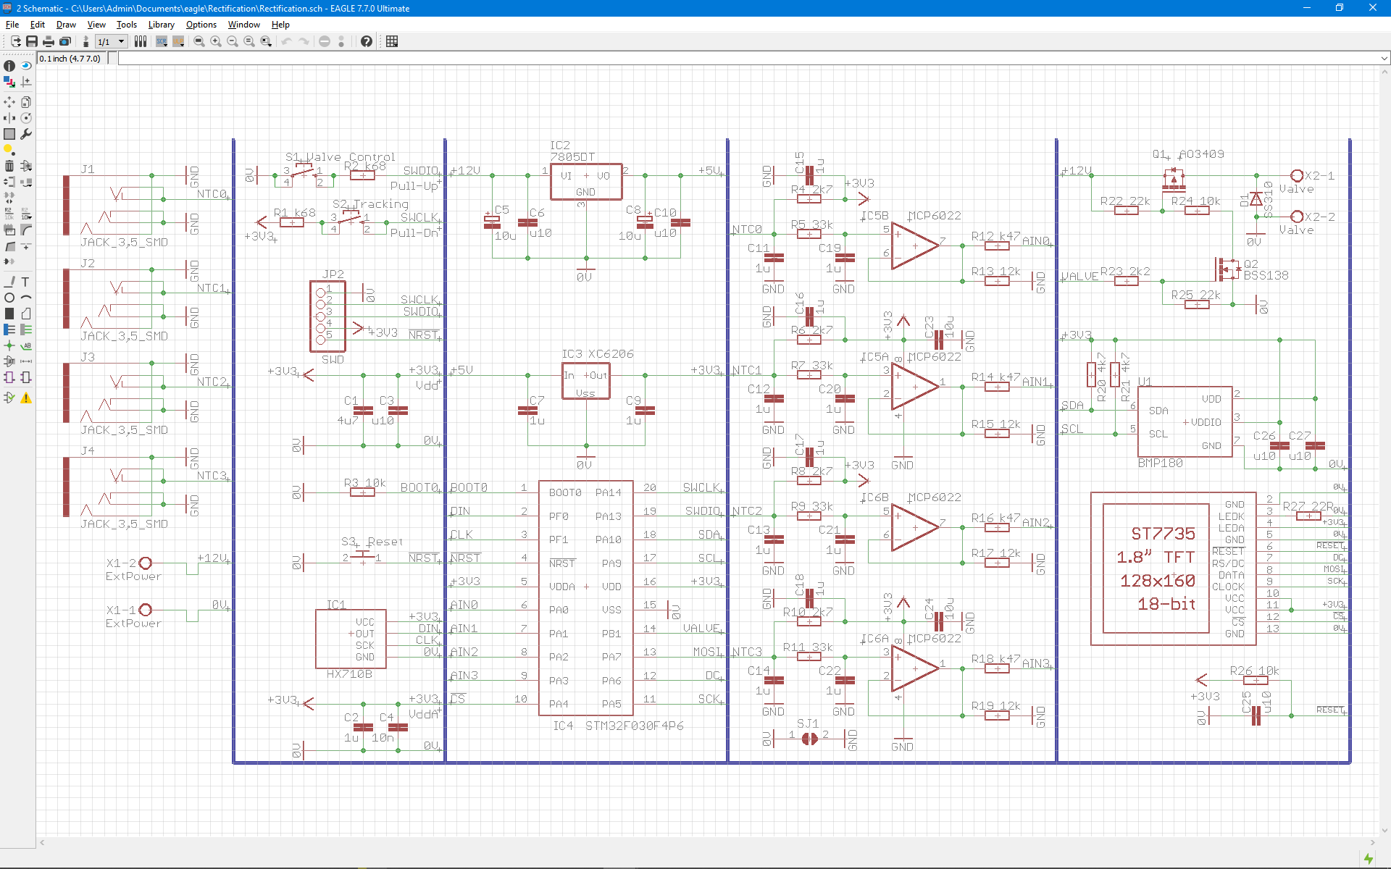
Task: Select the Junction green dot tool
Action: pyautogui.click(x=9, y=345)
